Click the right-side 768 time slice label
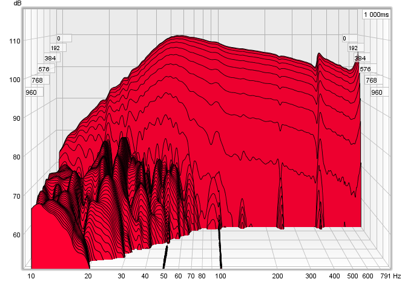 pyautogui.click(x=371, y=80)
